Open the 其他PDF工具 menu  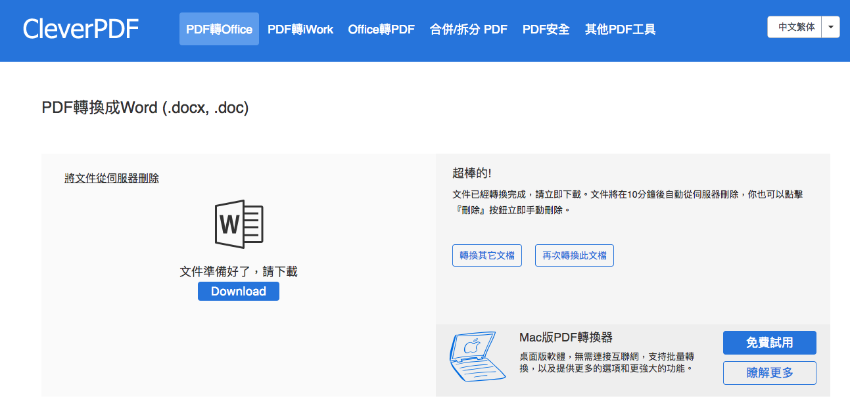tap(620, 29)
